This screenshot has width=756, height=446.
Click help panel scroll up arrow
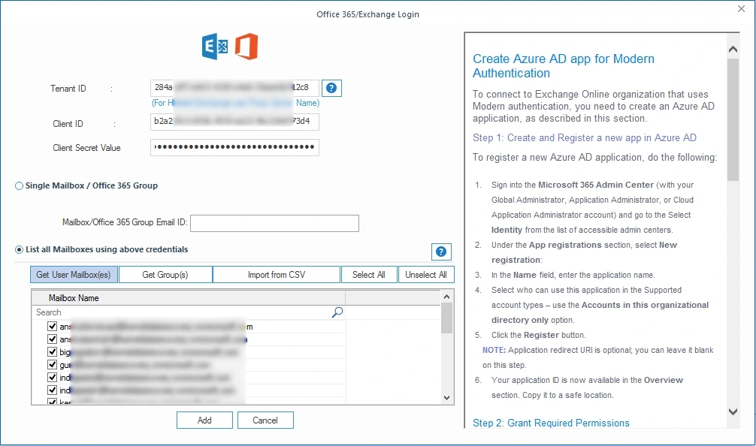point(733,49)
